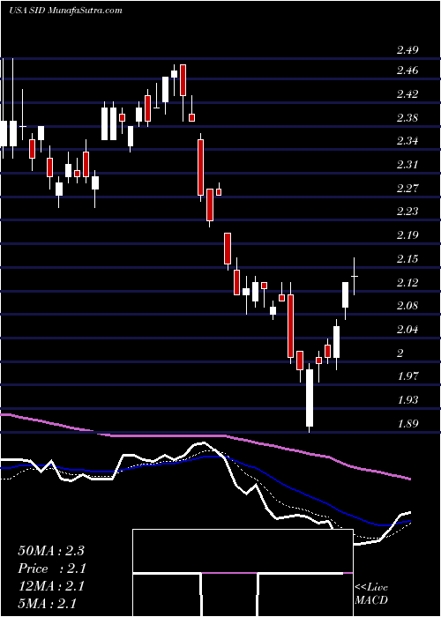The width and height of the screenshot is (441, 617).
Task: Click the <<Live MACD label
Action: (x=371, y=594)
